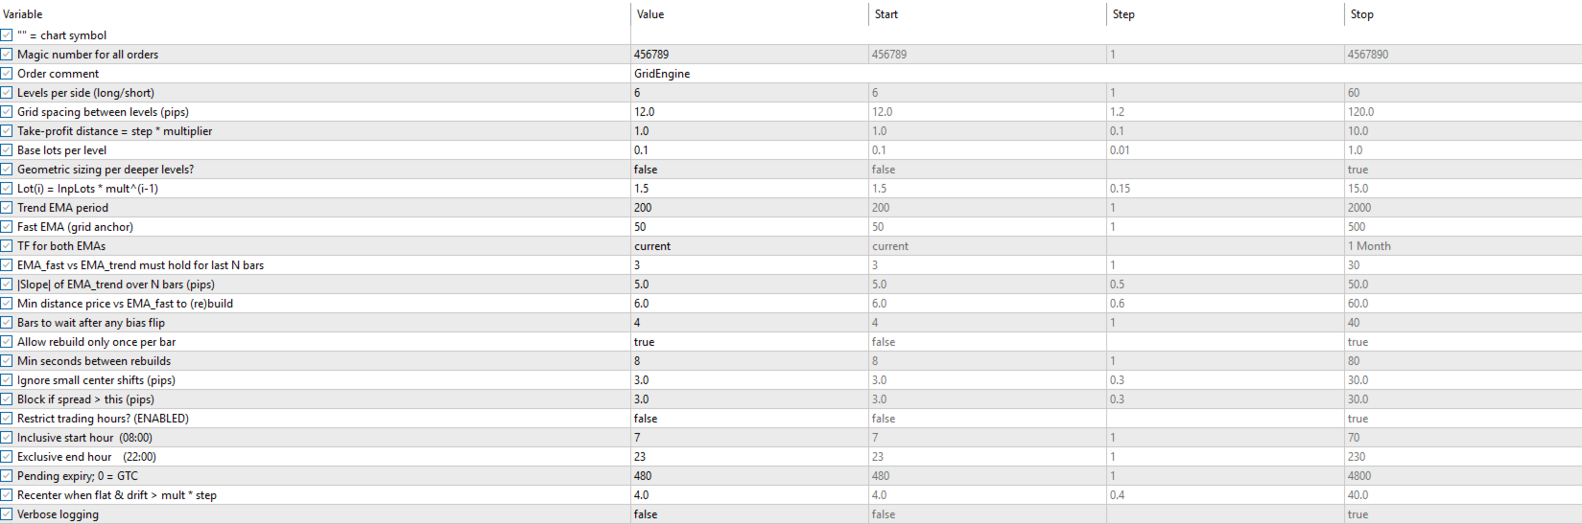The width and height of the screenshot is (1582, 524).
Task: Toggle checkbox for Grid spacing between levels
Action: point(7,112)
